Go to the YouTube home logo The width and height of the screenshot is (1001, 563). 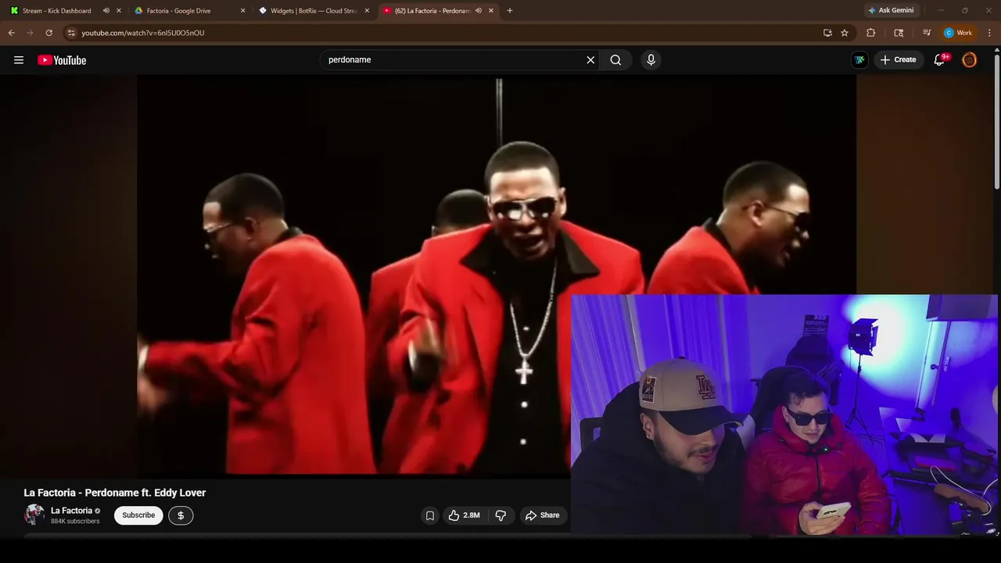point(62,60)
